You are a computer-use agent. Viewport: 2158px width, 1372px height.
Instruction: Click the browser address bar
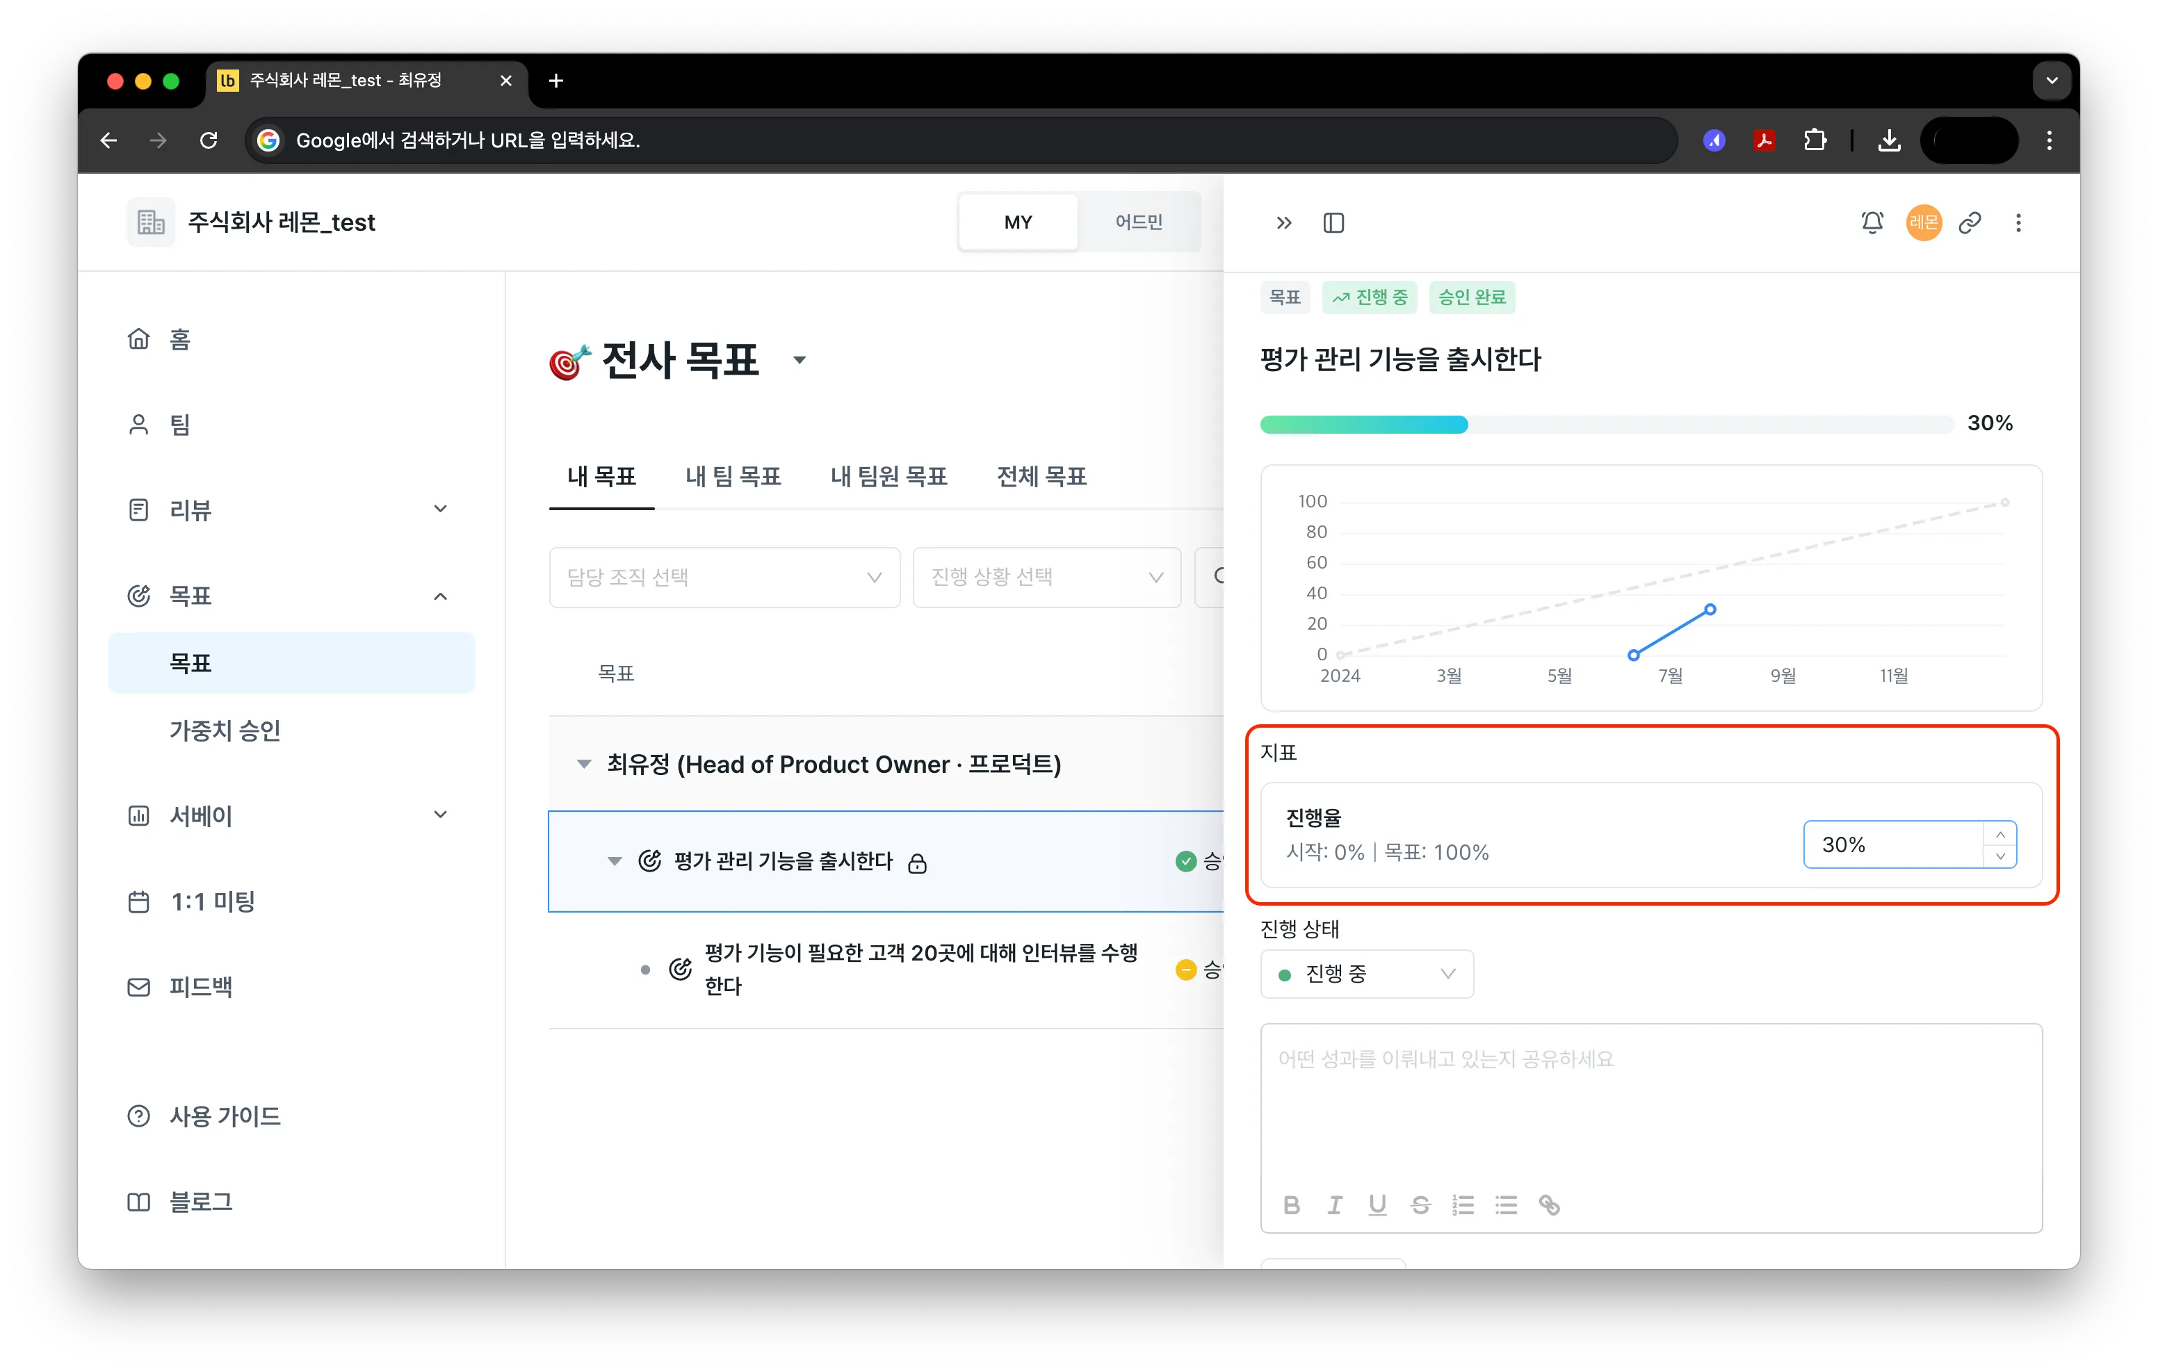tap(961, 140)
